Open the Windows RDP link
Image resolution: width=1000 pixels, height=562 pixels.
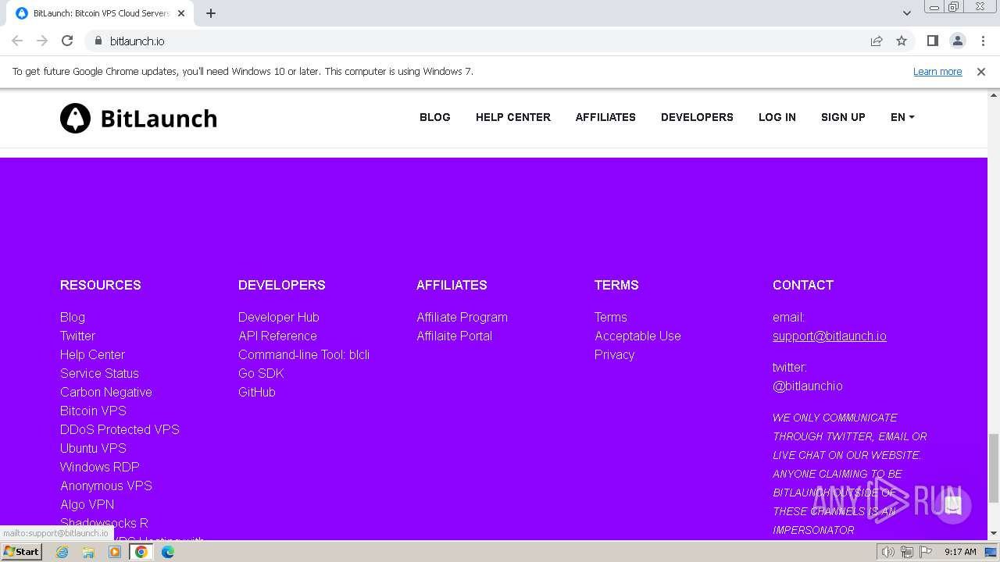tap(100, 467)
